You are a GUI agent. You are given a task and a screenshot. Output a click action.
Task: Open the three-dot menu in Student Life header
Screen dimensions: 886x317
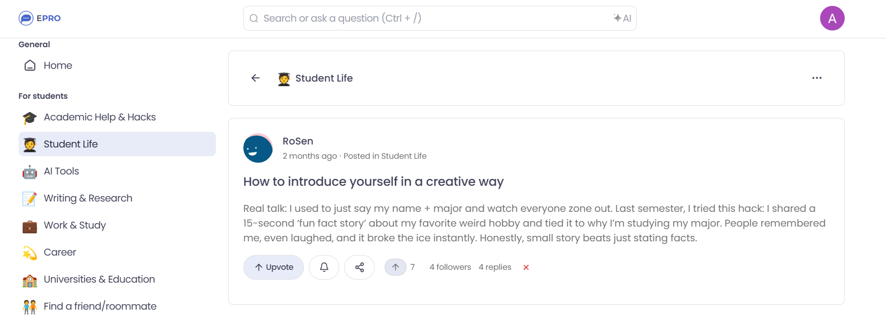(817, 78)
